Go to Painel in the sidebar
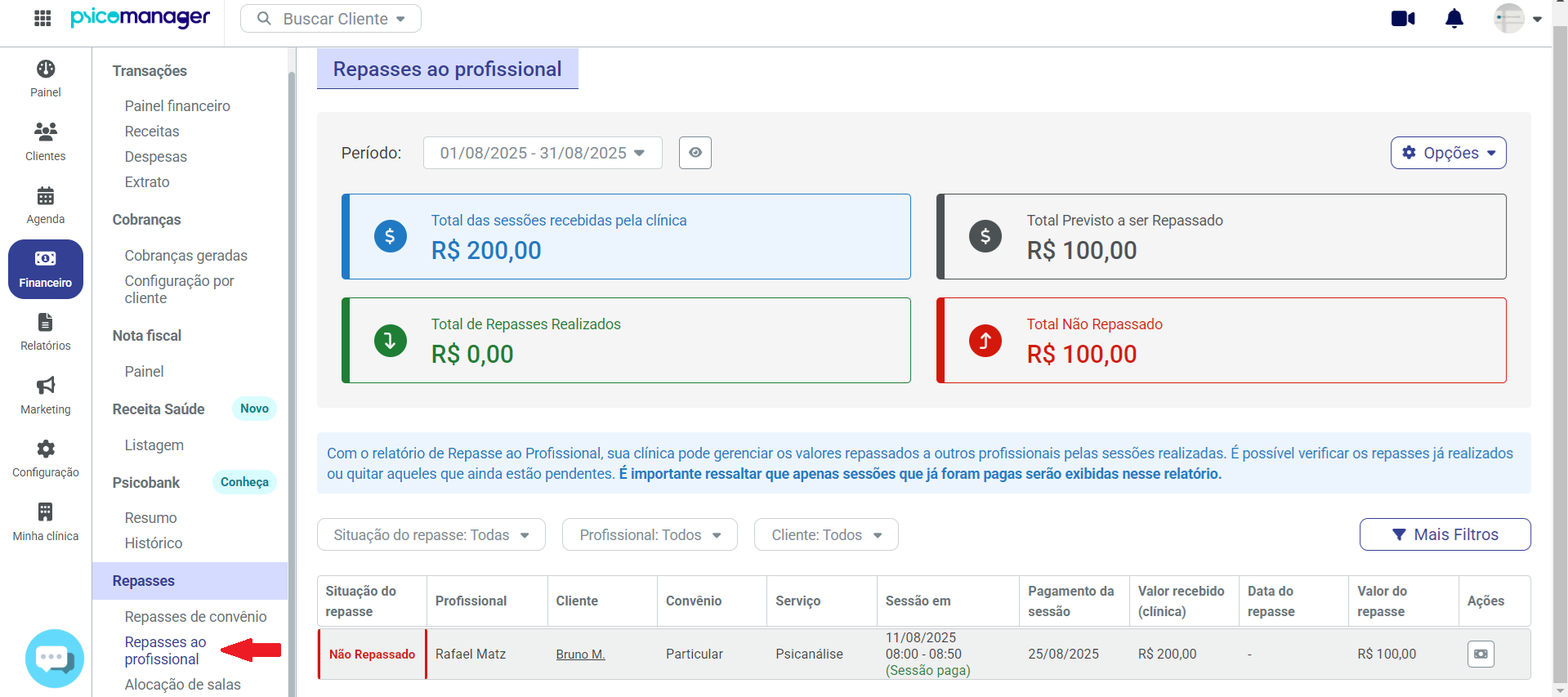The height and width of the screenshot is (697, 1568). click(46, 78)
